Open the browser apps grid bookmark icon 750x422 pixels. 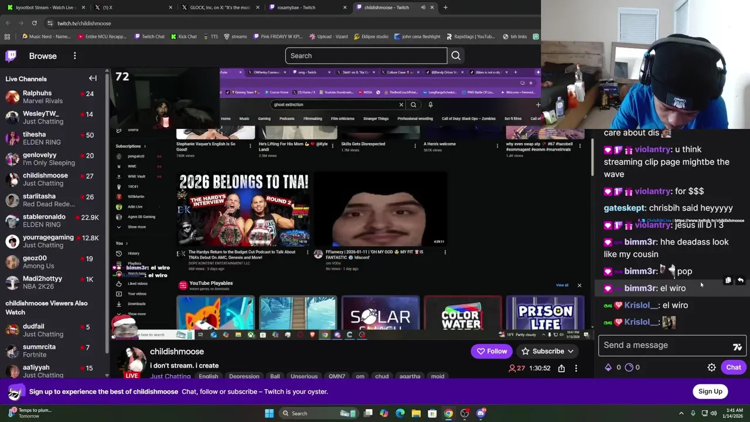click(x=7, y=36)
